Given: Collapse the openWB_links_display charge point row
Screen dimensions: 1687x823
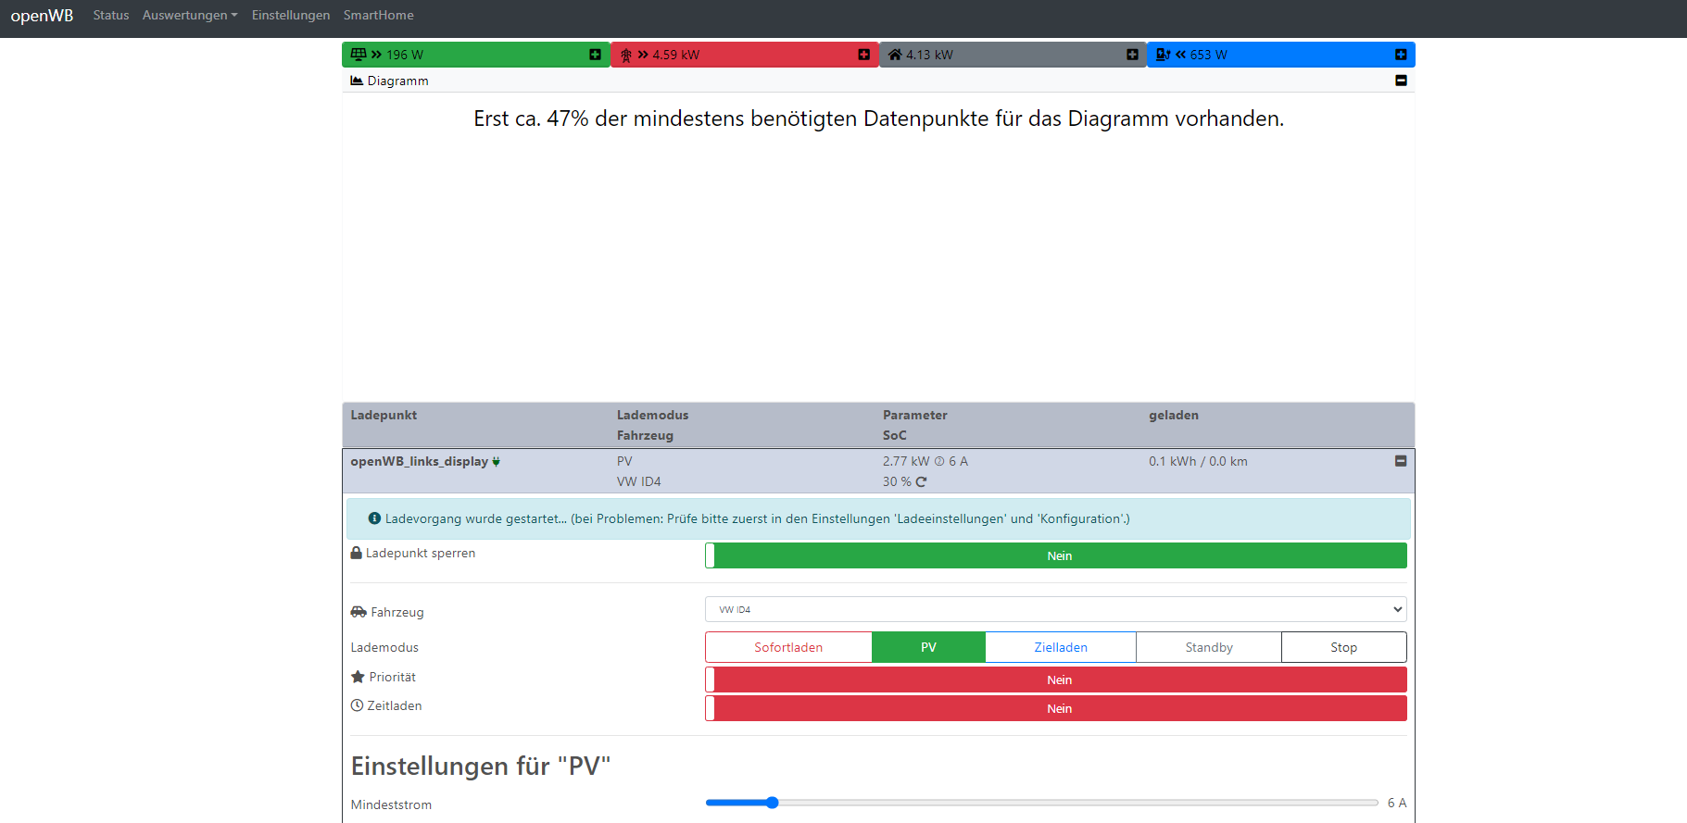Looking at the screenshot, I should click(1401, 461).
